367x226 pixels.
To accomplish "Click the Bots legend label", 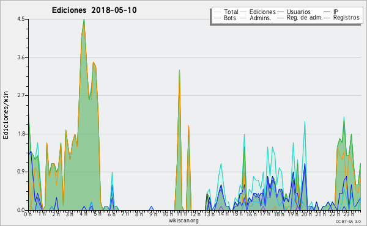I will (230, 18).
